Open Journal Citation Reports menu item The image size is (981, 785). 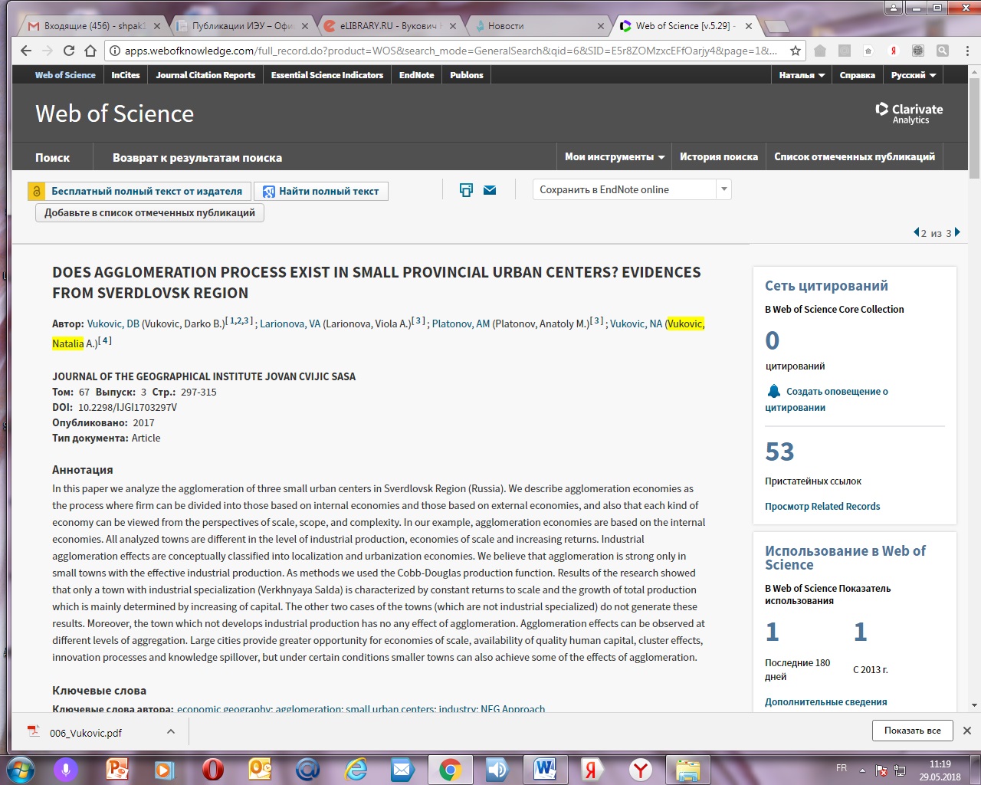tap(205, 75)
